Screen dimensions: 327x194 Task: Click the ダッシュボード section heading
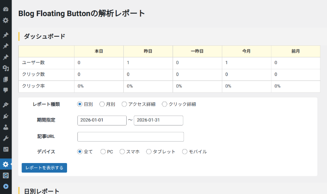(44, 36)
